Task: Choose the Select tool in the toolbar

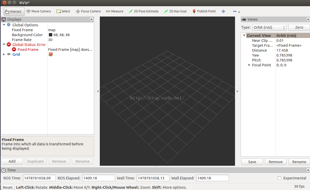Action: point(63,11)
